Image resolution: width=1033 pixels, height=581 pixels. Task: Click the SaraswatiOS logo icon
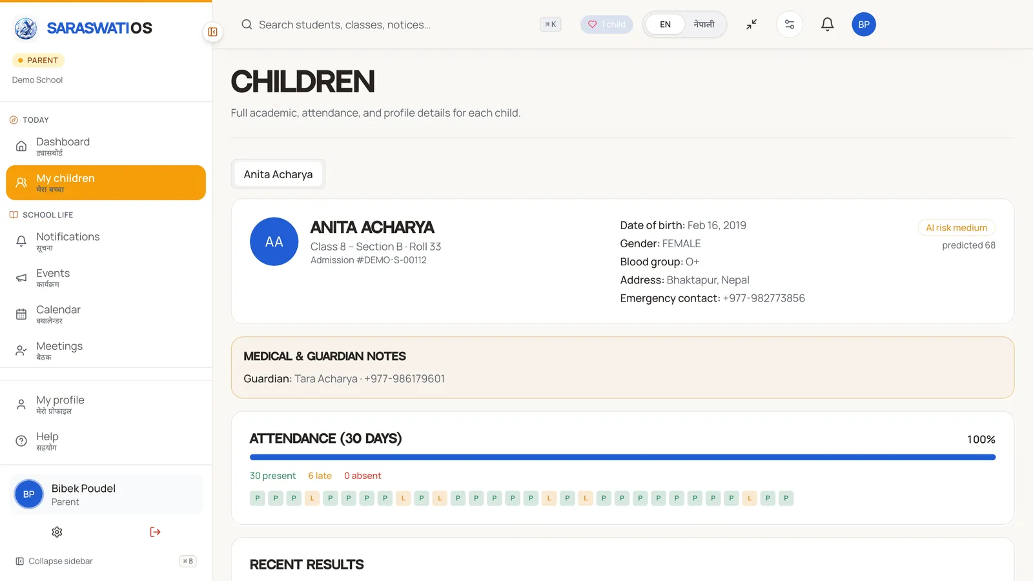(26, 28)
